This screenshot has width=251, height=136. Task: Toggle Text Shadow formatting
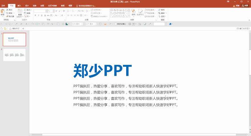tap(45, 15)
